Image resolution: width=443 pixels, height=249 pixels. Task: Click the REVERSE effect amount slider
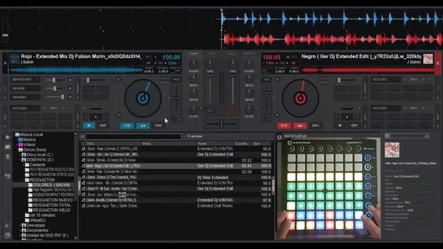tap(54, 89)
